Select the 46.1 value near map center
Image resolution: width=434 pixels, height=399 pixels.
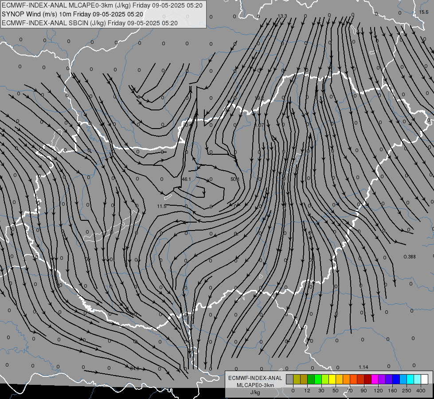(186, 179)
